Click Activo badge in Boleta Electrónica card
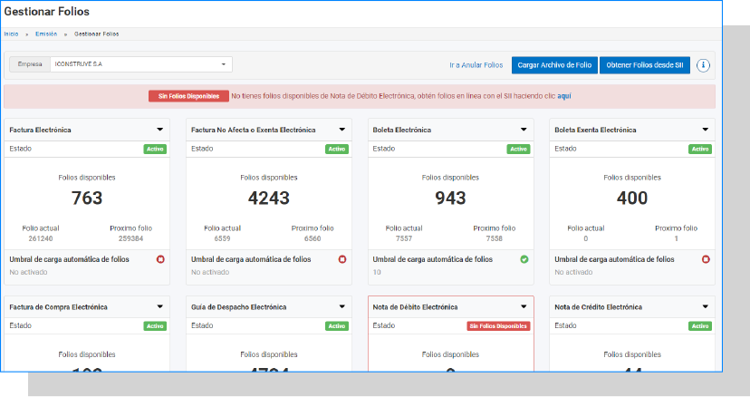This screenshot has height=397, width=750. [x=518, y=149]
